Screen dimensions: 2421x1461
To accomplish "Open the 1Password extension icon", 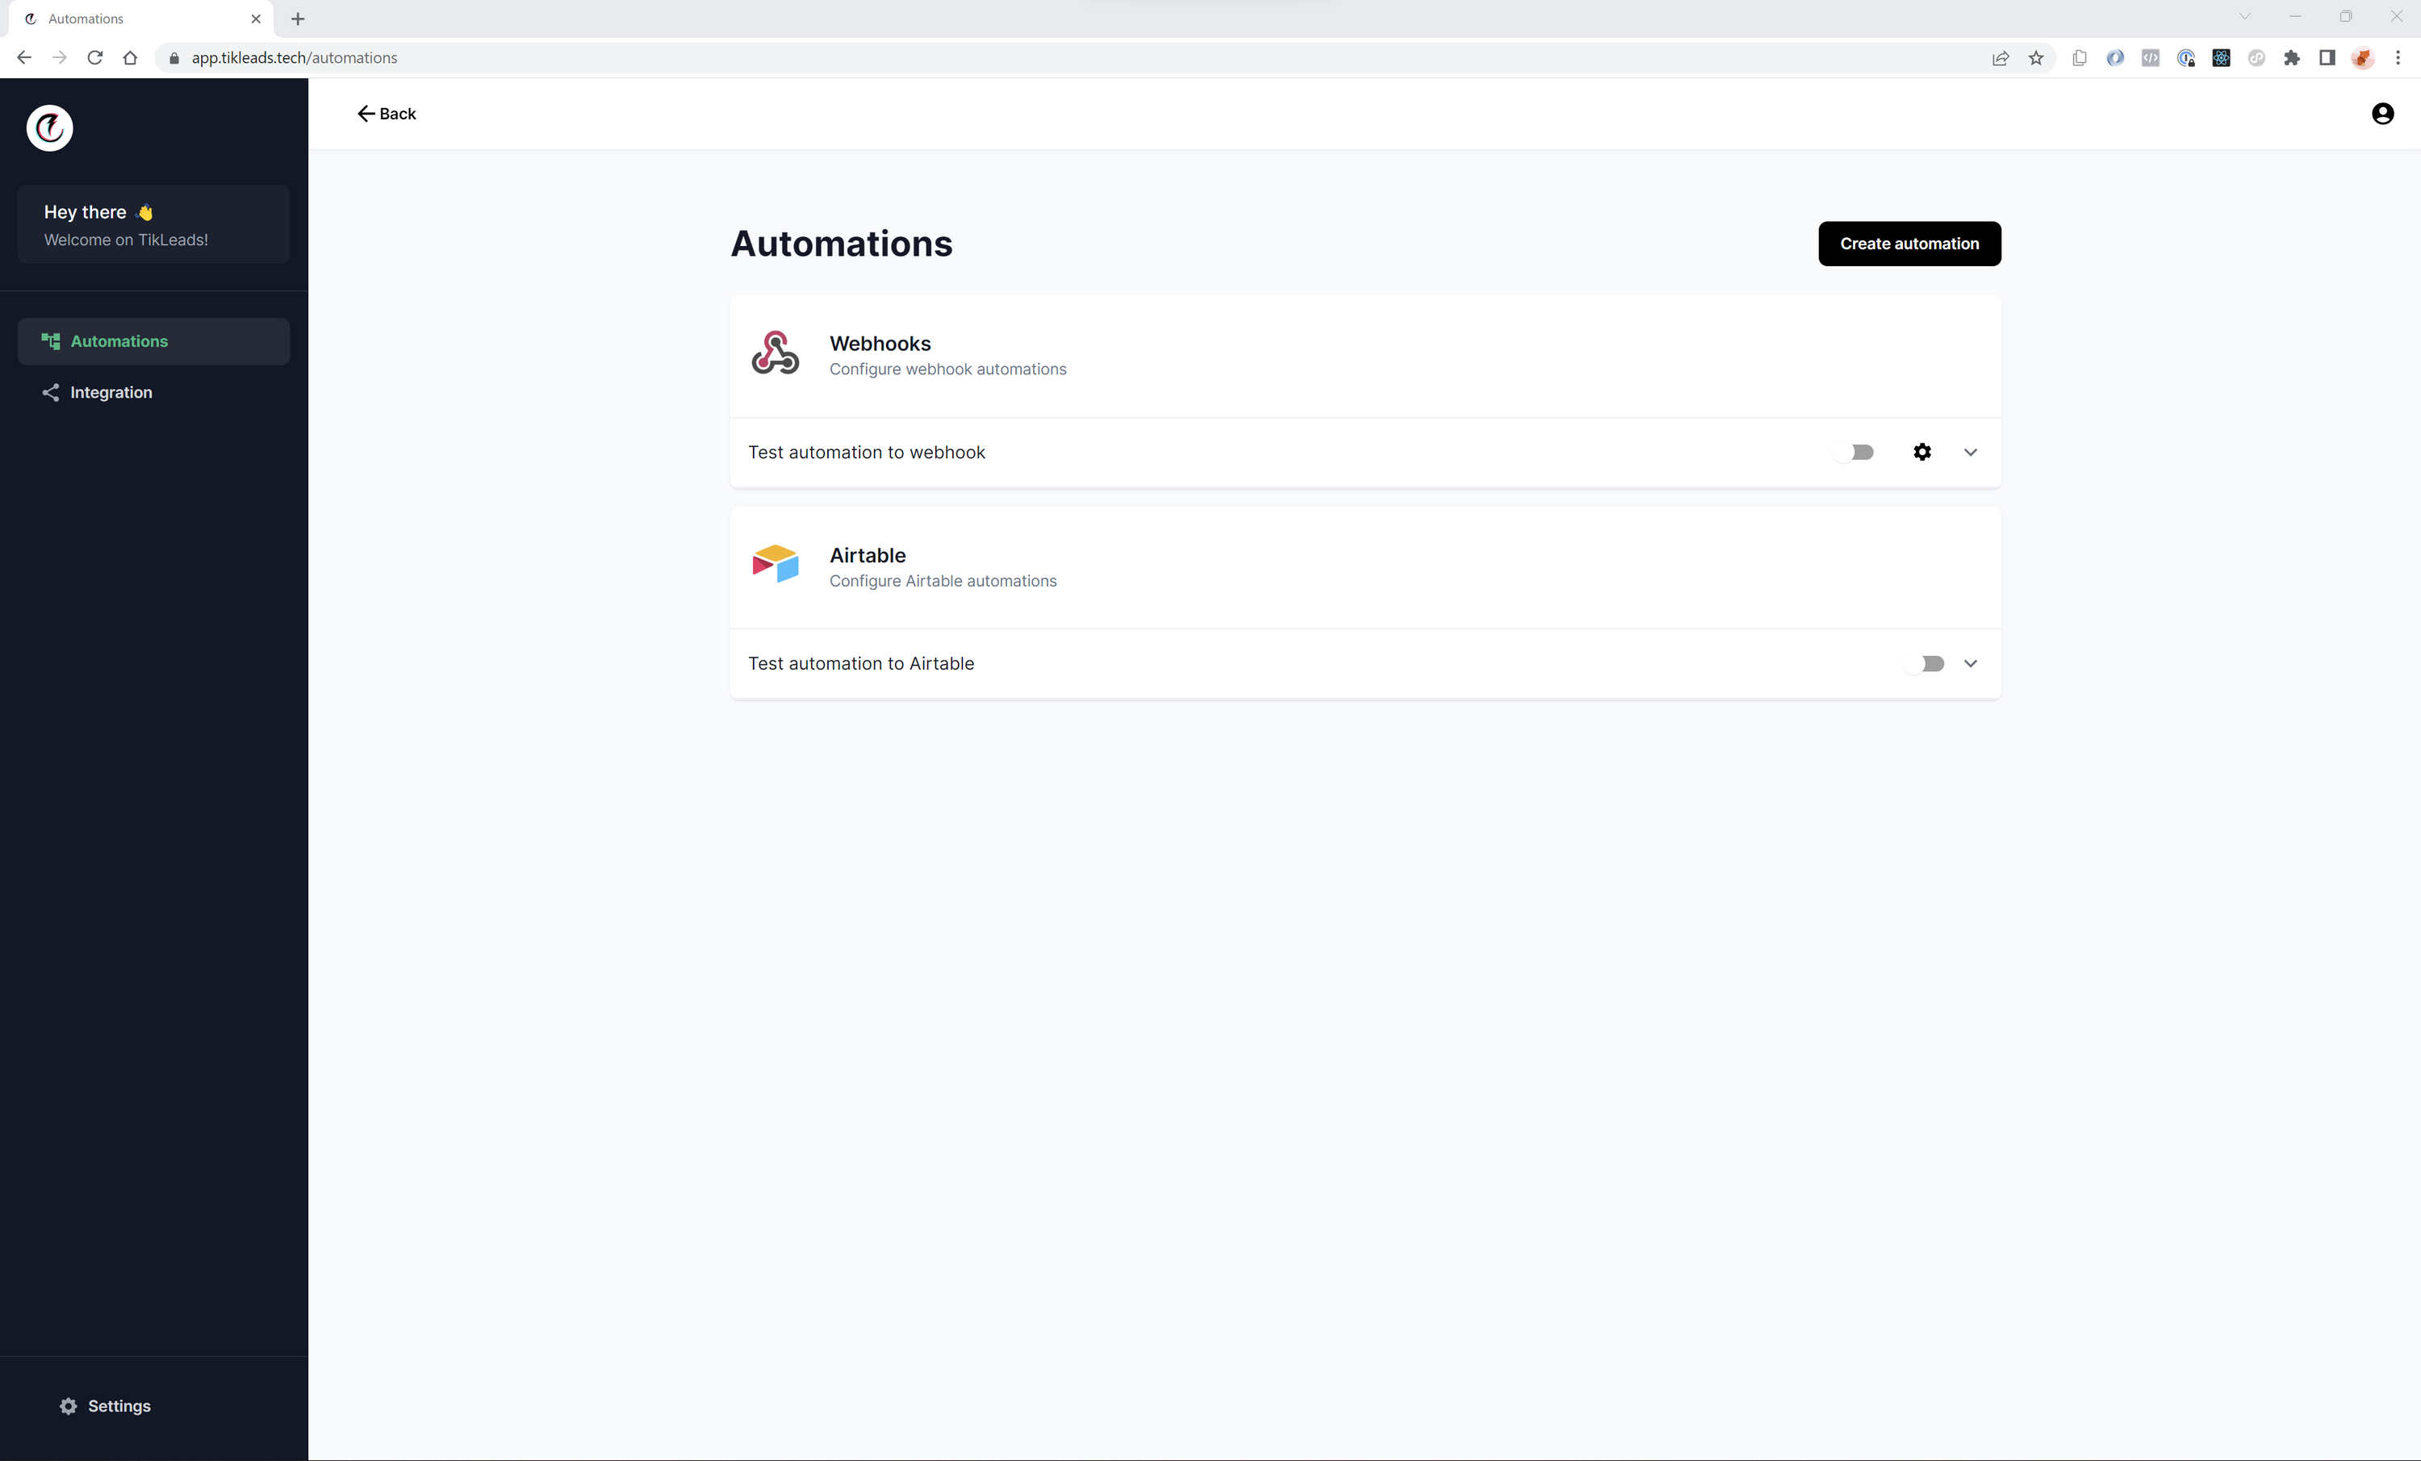I will [x=2186, y=58].
